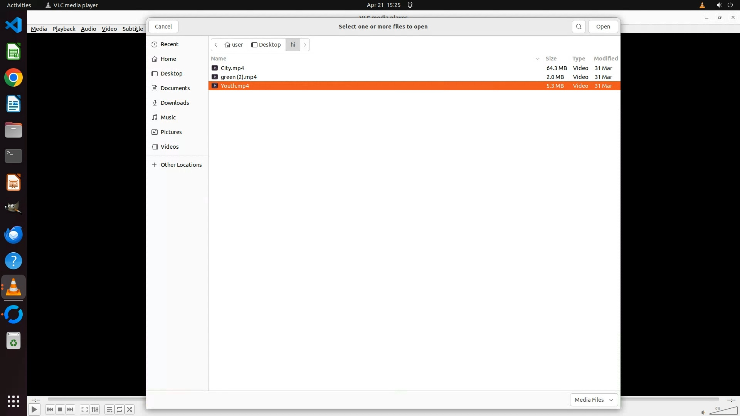Cancel the file selection dialog
Viewport: 740px width, 416px height.
[x=163, y=27]
